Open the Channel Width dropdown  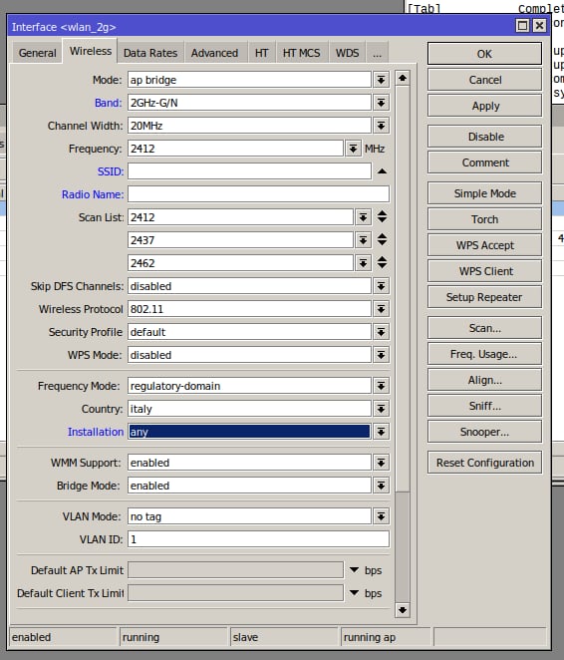[381, 126]
